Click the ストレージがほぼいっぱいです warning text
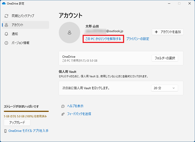 (x=21, y=106)
